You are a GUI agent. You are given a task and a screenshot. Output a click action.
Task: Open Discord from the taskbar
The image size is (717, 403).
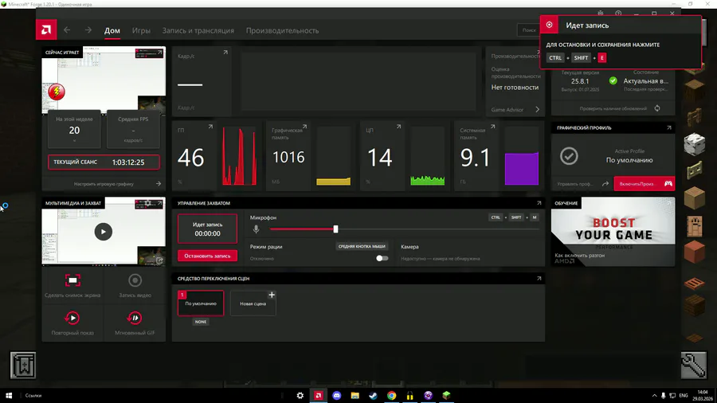pyautogui.click(x=336, y=395)
